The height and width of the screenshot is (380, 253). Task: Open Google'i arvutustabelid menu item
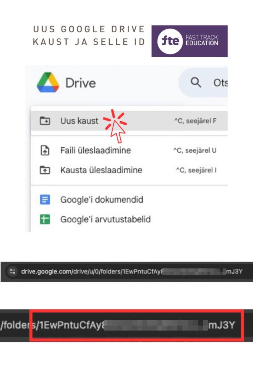[x=129, y=219]
